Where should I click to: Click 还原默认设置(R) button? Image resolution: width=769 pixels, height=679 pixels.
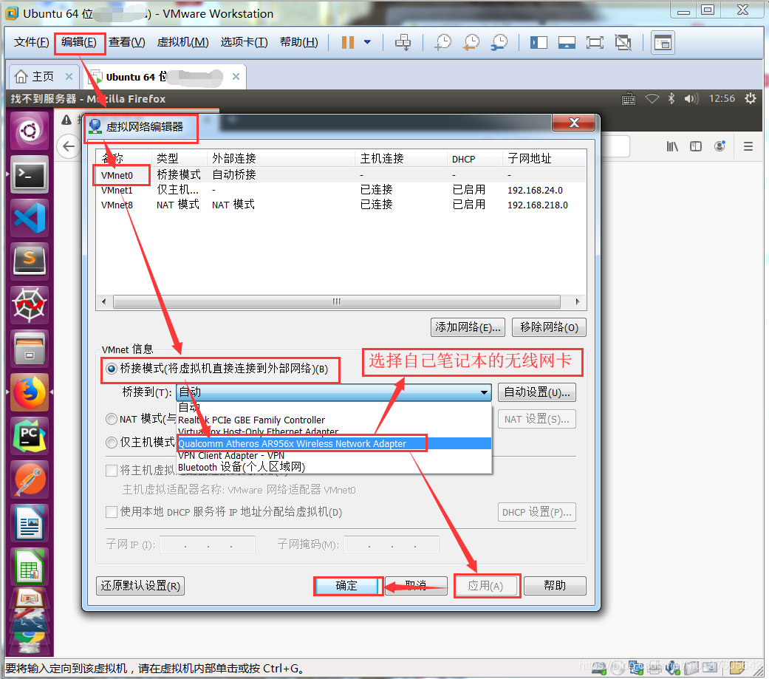click(141, 586)
